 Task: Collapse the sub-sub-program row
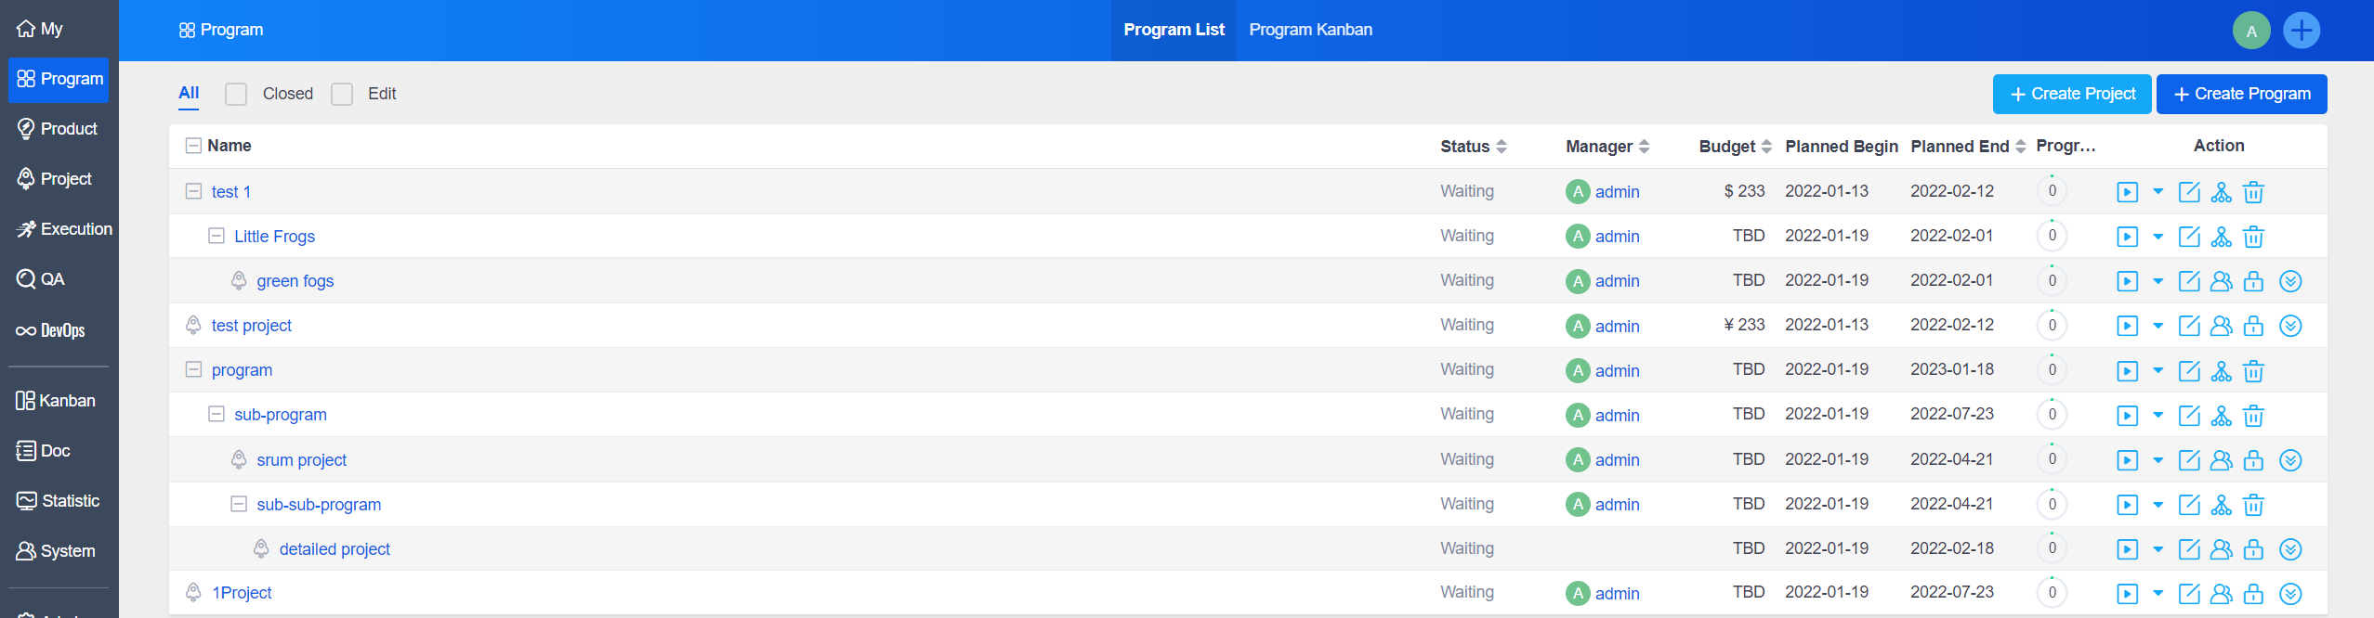pyautogui.click(x=239, y=504)
